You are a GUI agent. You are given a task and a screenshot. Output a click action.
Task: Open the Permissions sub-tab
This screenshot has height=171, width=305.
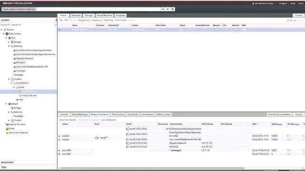[x=147, y=114]
